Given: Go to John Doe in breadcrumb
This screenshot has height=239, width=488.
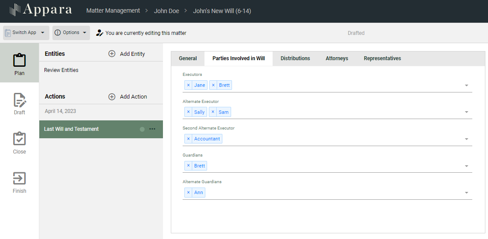Looking at the screenshot, I should click(x=166, y=11).
